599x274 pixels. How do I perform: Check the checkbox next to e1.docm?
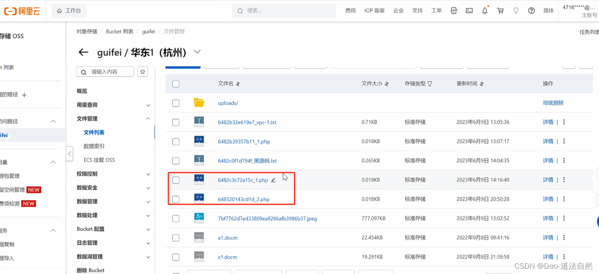click(176, 237)
